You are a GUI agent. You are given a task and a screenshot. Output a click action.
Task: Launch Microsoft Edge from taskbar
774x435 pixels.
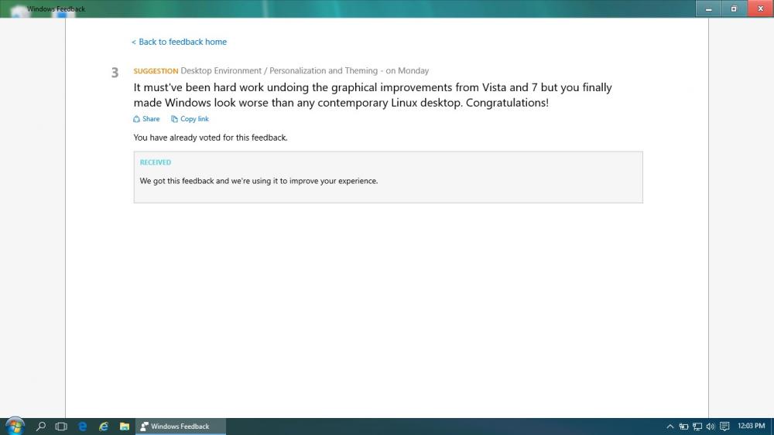point(83,427)
